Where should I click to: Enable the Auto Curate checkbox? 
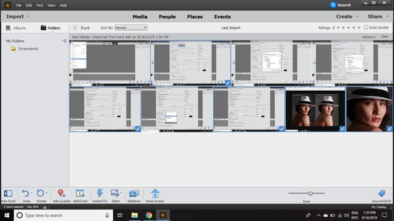366,27
